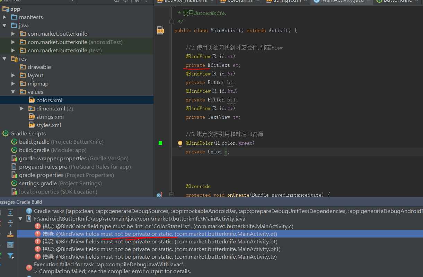Select the app module folder icon
Viewport: 423px width, 277px height.
tap(6, 9)
